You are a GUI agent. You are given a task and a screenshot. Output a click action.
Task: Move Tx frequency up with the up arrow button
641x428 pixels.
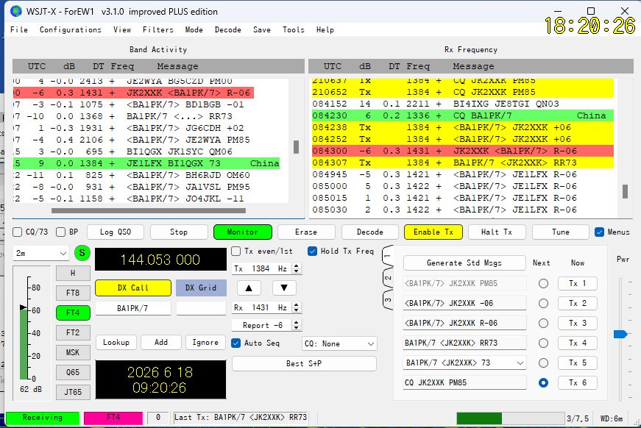coord(249,288)
